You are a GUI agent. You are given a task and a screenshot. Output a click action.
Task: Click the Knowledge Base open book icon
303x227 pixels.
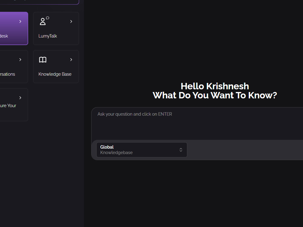point(43,60)
